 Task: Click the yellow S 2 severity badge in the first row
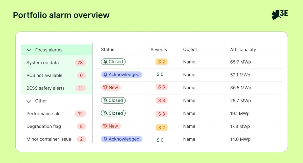tap(162, 62)
